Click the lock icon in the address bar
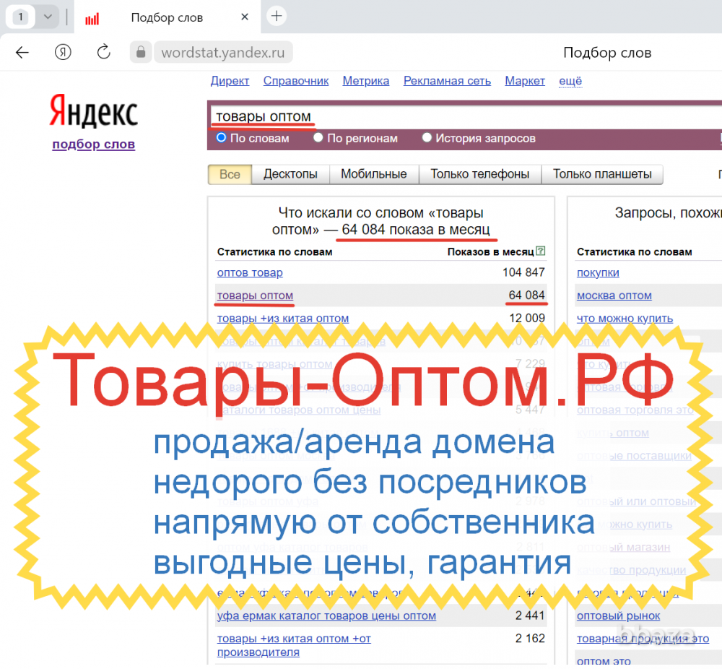This screenshot has width=722, height=669. click(x=140, y=52)
